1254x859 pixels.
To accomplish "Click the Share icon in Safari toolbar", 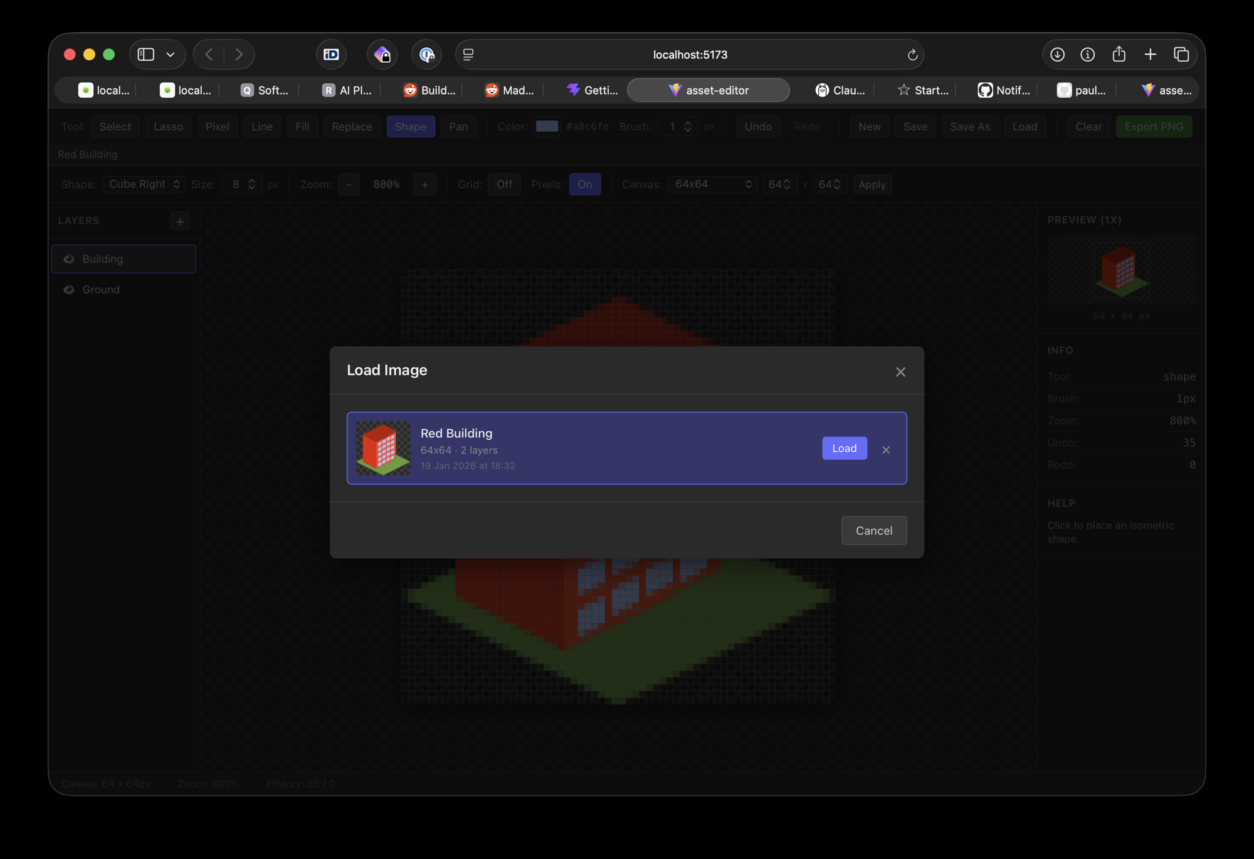I will (1119, 55).
